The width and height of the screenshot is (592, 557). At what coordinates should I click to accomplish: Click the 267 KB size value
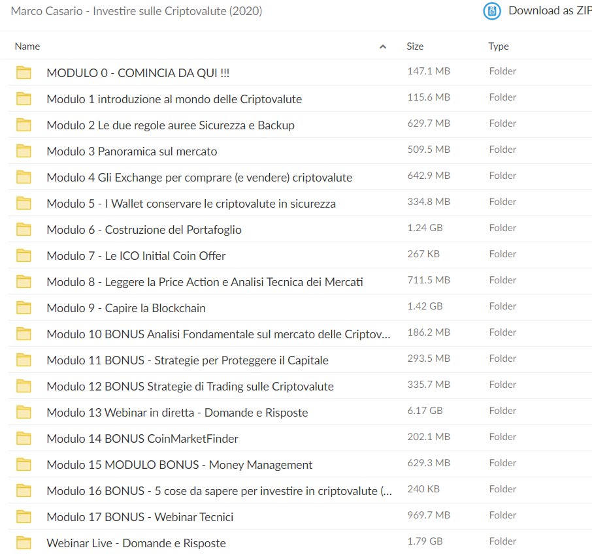423,253
